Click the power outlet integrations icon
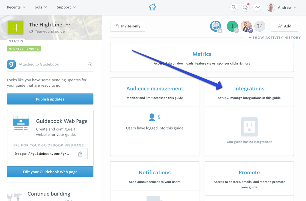This screenshot has height=201, width=306. tap(249, 127)
